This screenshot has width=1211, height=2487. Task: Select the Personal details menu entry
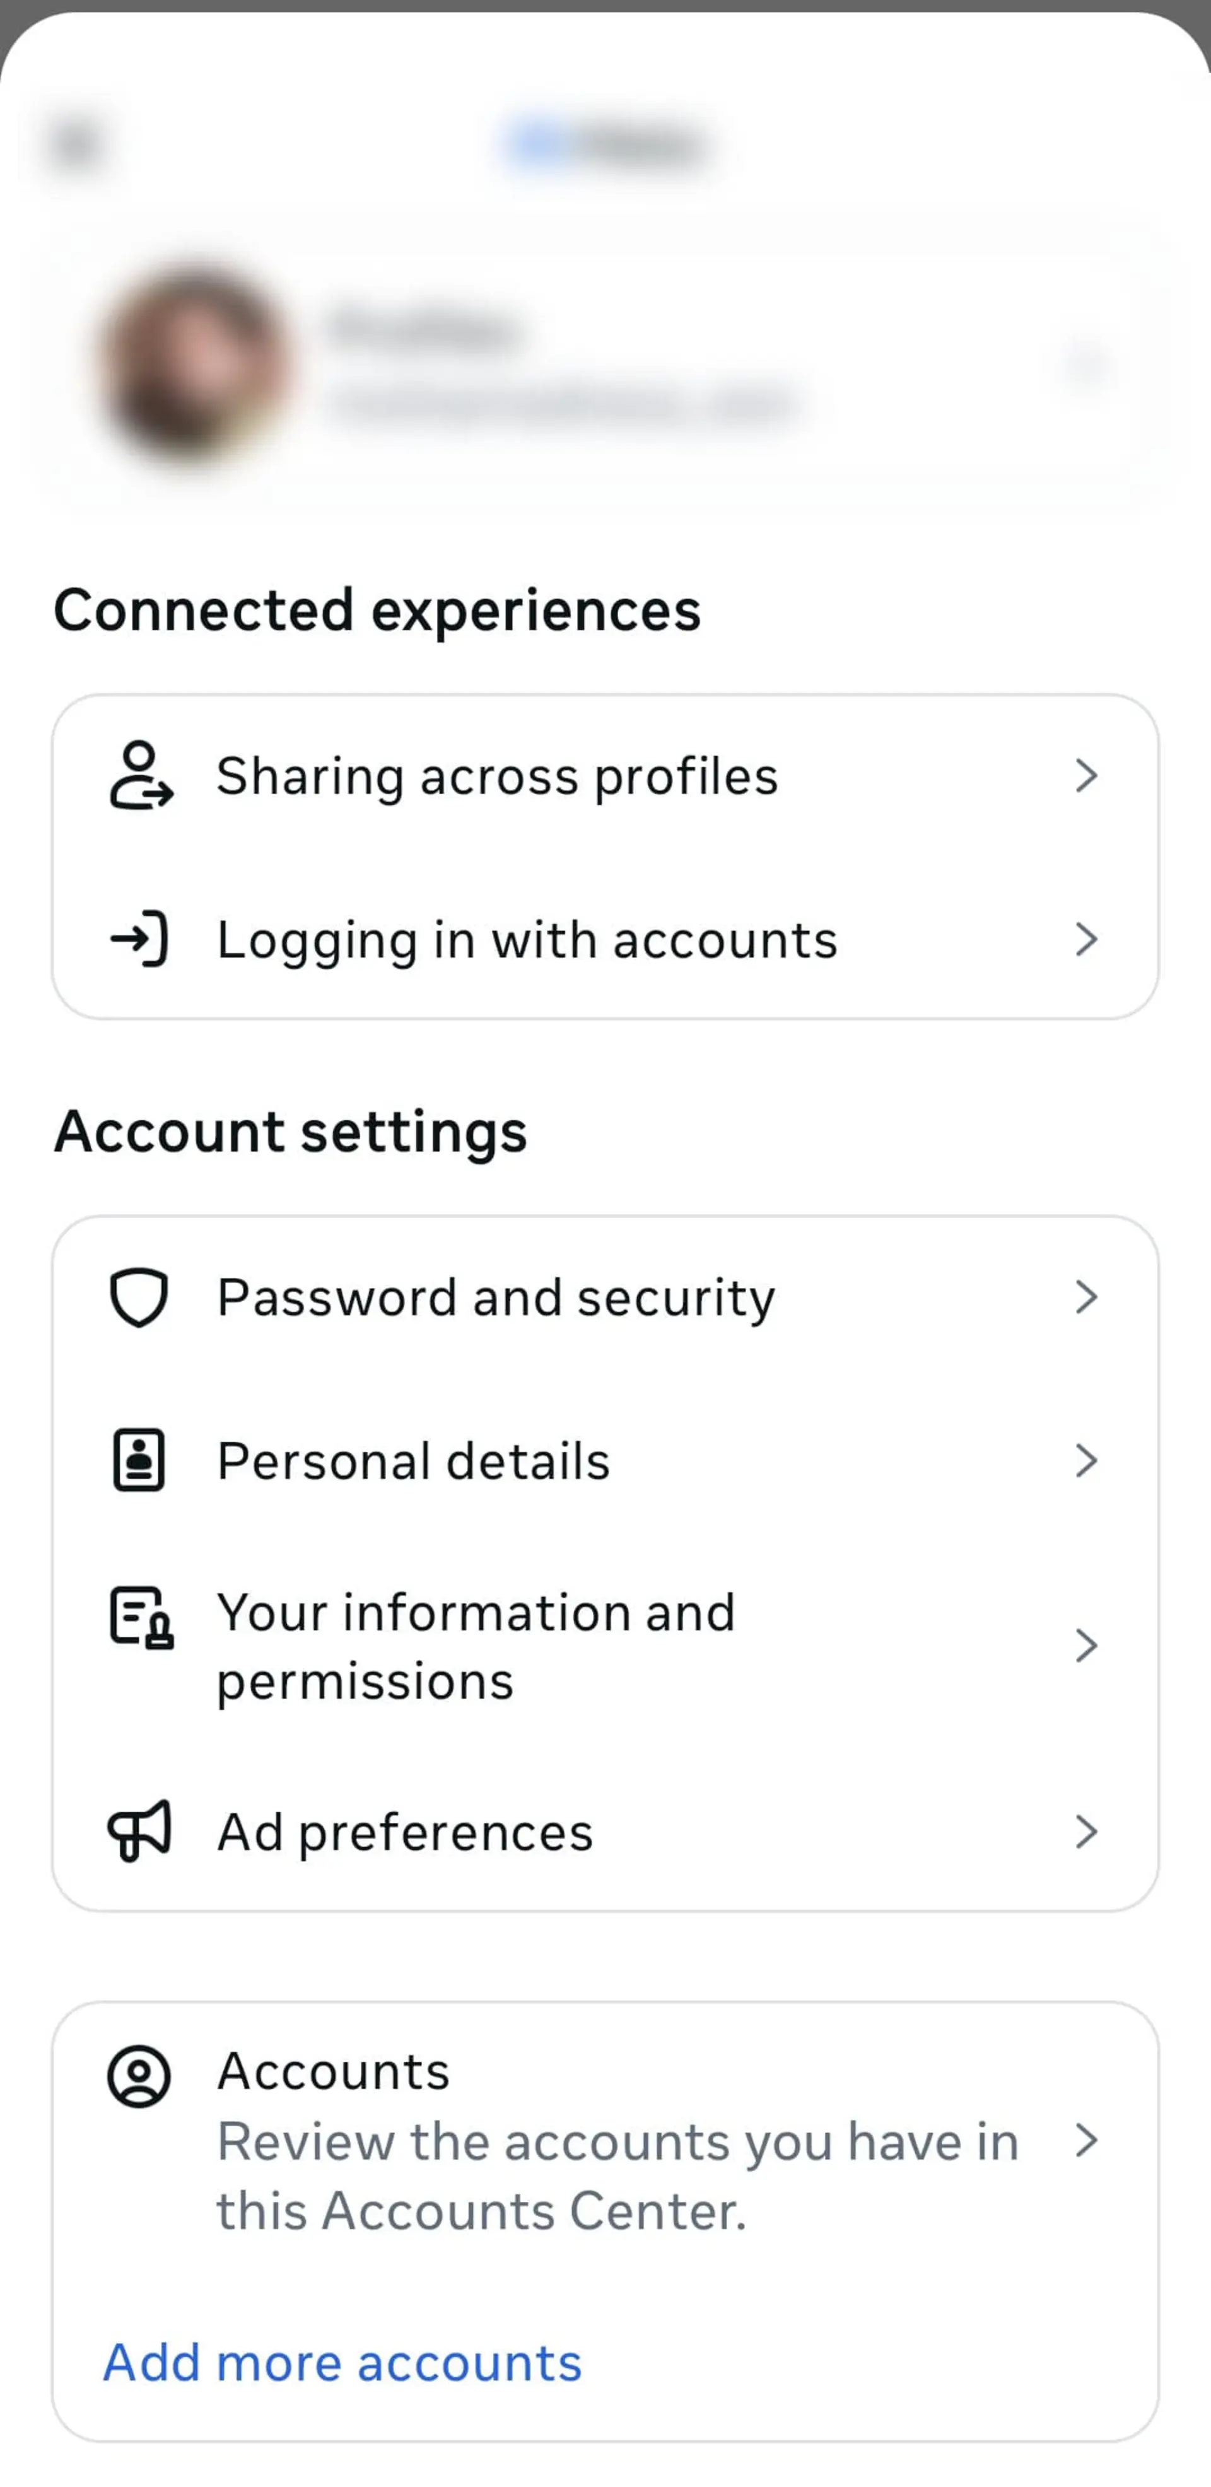605,1461
